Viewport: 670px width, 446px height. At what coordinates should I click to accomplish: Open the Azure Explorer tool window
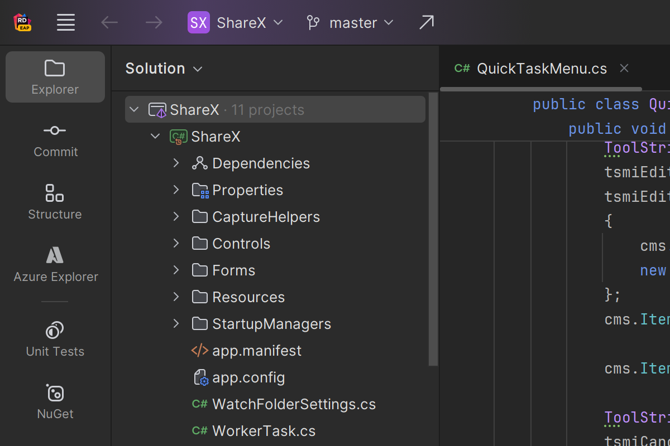[x=55, y=265]
